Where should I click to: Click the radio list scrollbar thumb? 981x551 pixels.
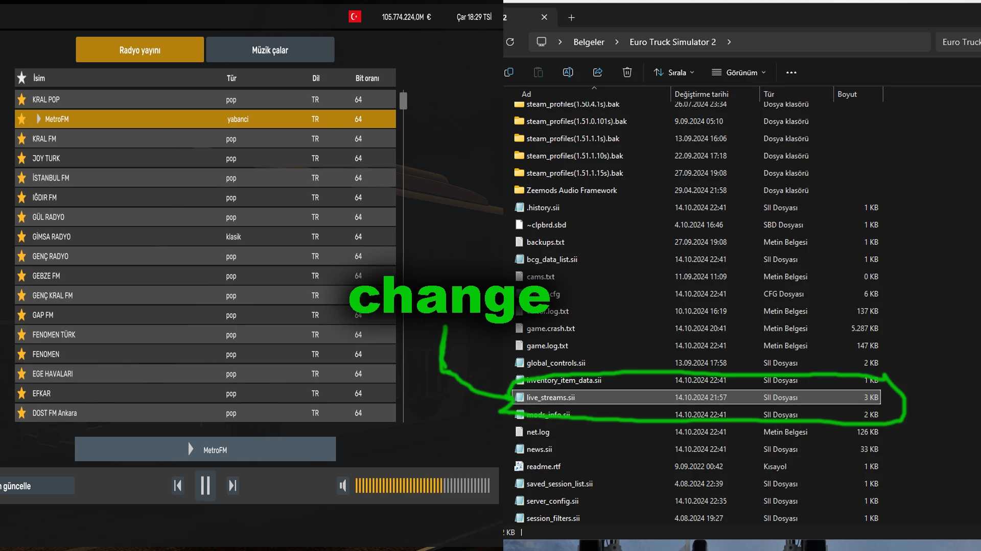(x=403, y=101)
